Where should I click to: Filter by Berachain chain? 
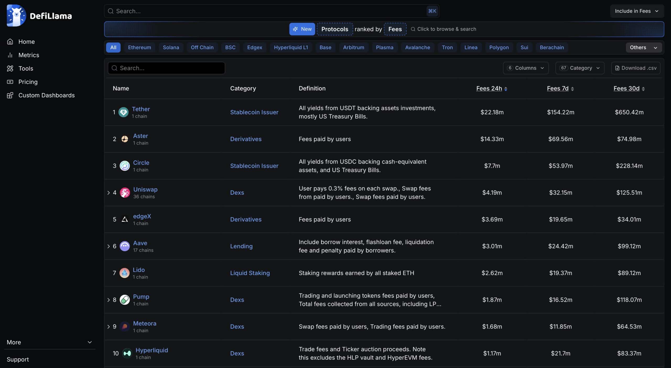(x=552, y=47)
